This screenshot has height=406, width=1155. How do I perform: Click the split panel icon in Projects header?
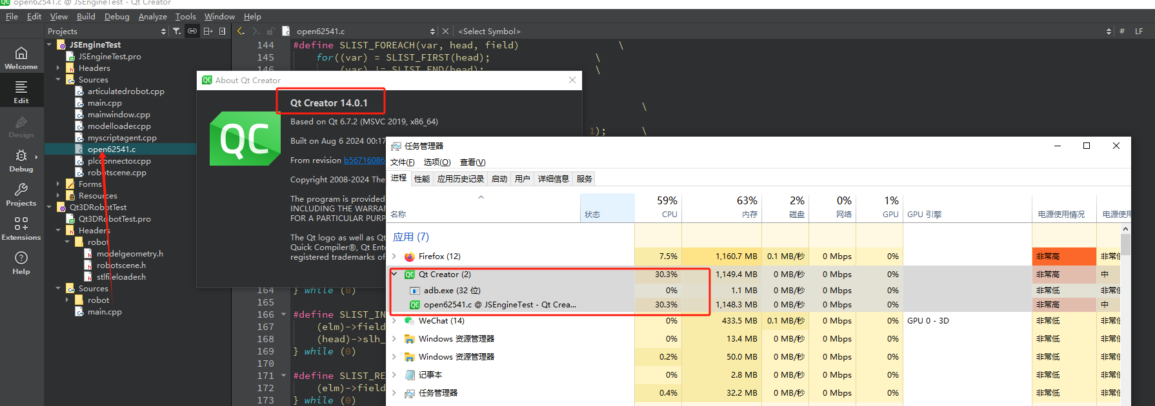[208, 31]
